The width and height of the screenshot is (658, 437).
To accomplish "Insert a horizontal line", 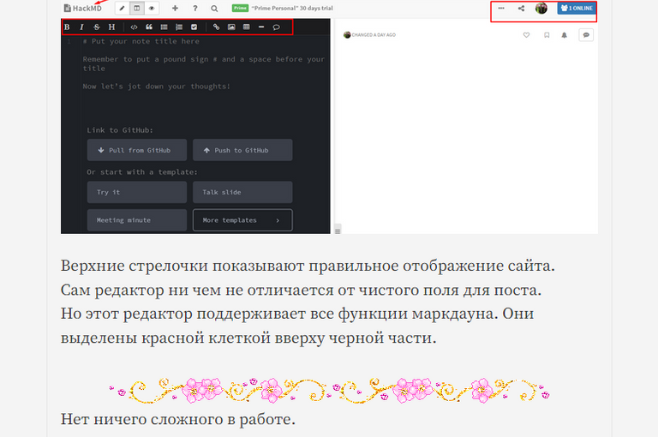I will 261,27.
